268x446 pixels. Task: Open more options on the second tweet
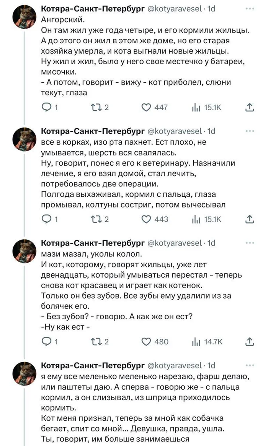251,131
